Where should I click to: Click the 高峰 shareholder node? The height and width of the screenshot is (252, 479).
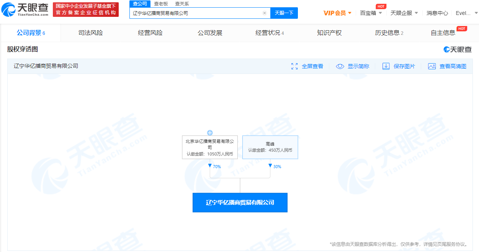[x=270, y=147]
